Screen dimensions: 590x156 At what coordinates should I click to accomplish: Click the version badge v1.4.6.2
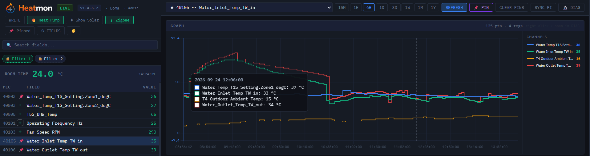click(89, 8)
